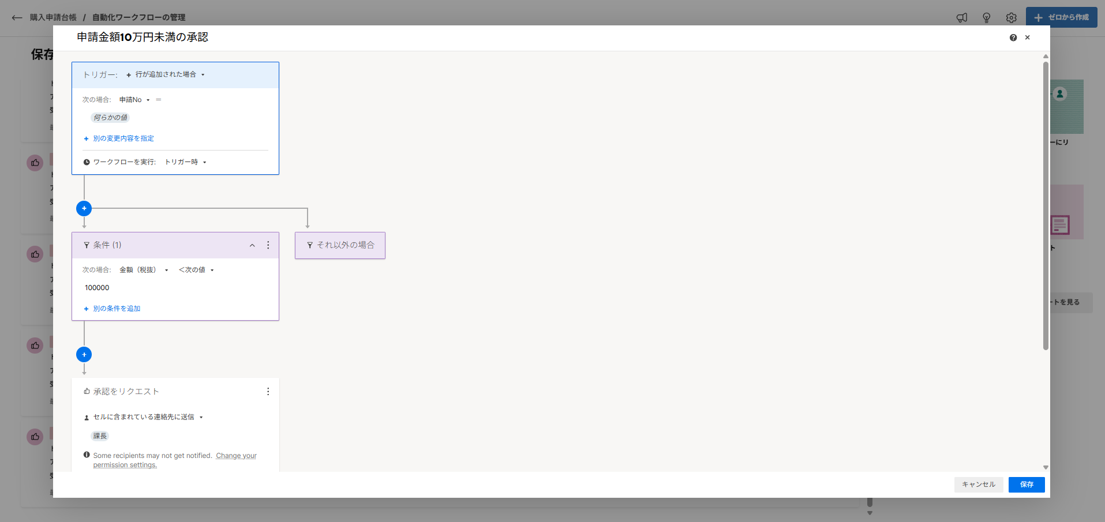Click the clock icon beside ワークフローを実行
Screen dimensions: 1105x522
(x=87, y=162)
